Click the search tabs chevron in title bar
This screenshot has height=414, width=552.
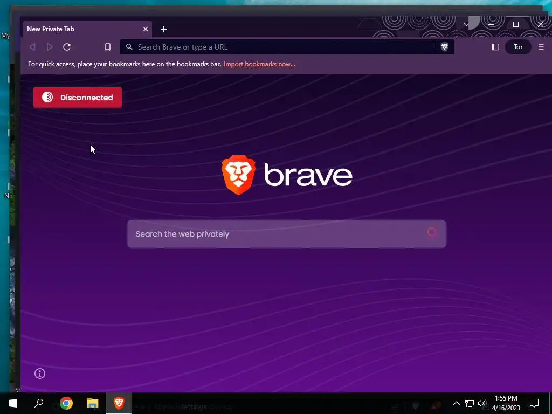(466, 24)
